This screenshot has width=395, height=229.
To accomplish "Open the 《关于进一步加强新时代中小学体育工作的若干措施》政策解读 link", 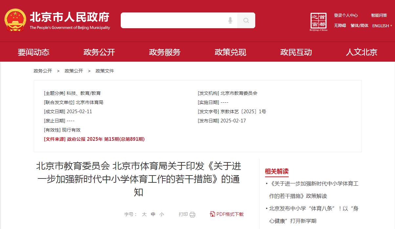I will point(314,190).
